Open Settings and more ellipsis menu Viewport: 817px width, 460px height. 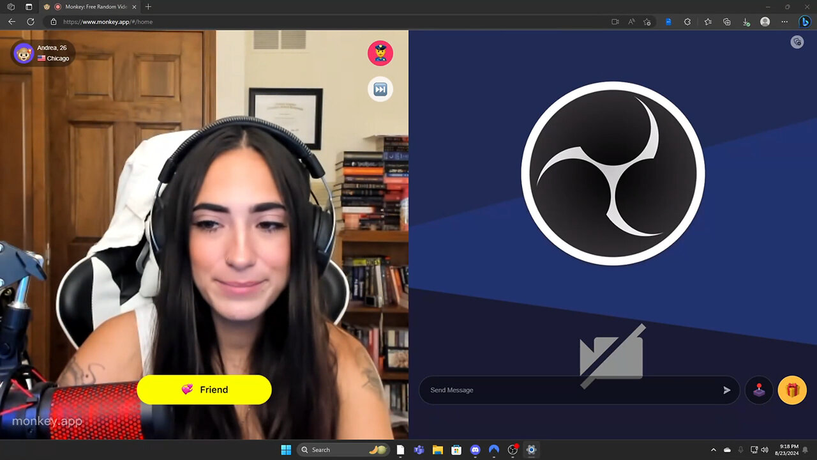click(x=784, y=22)
